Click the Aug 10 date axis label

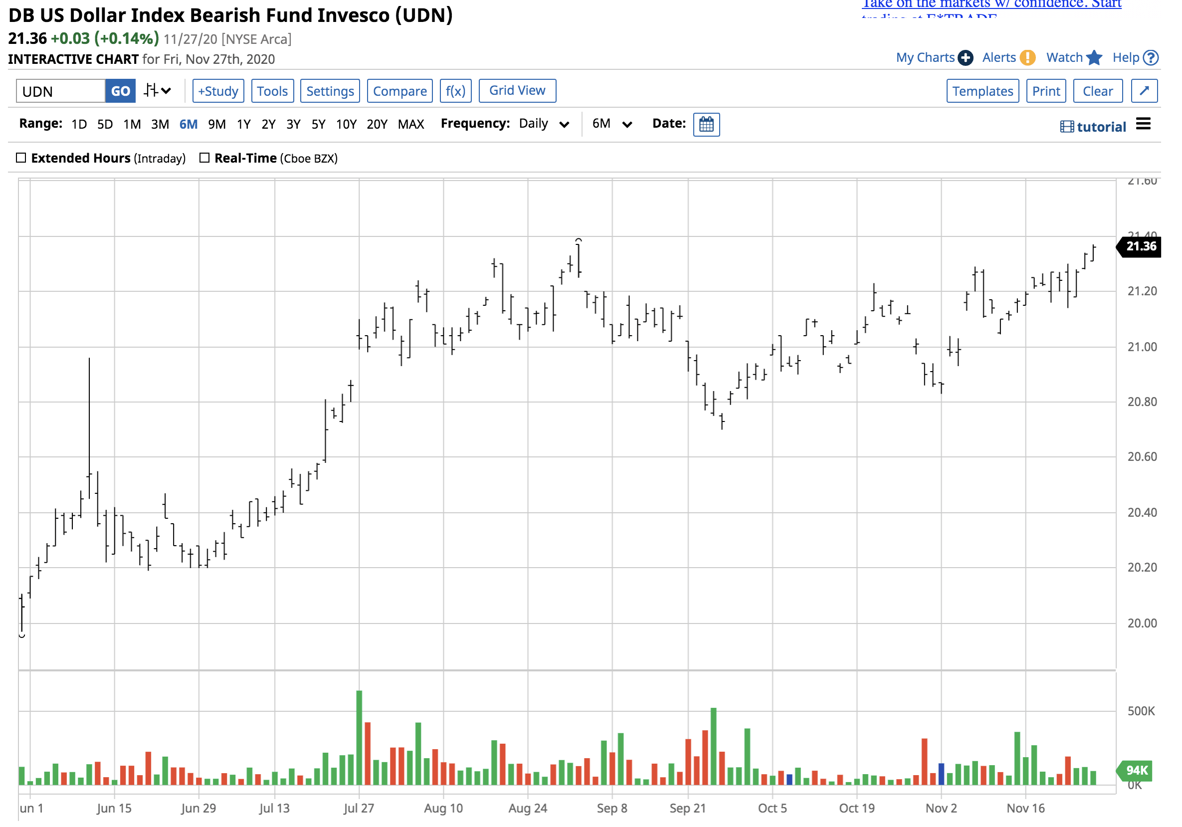click(x=443, y=809)
